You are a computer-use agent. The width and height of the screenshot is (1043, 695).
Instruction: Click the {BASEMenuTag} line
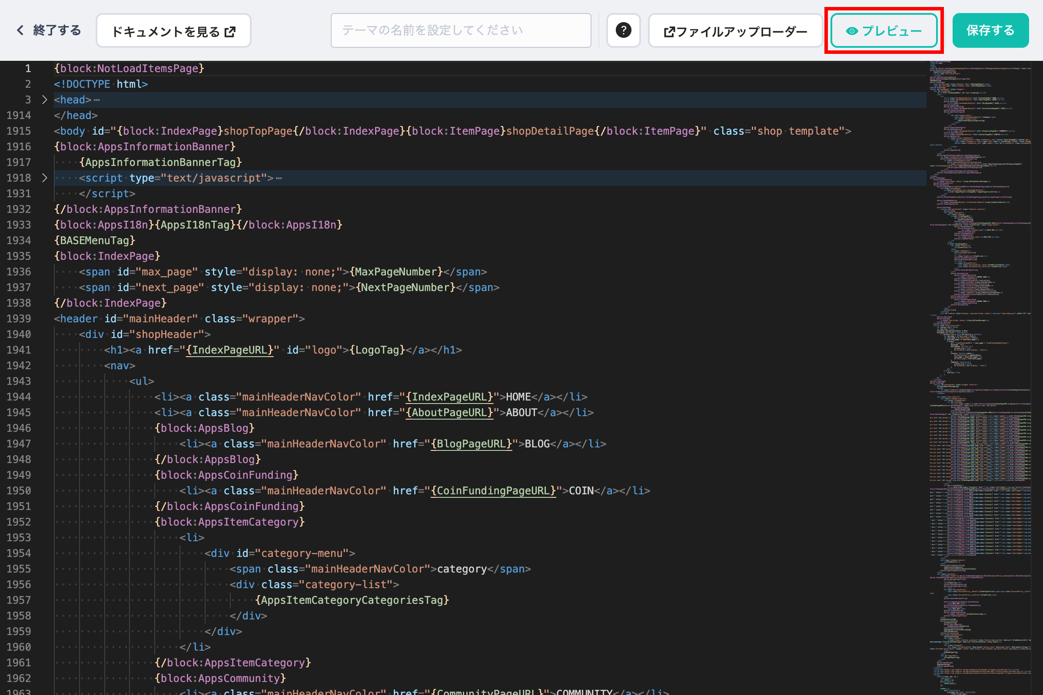pos(94,241)
